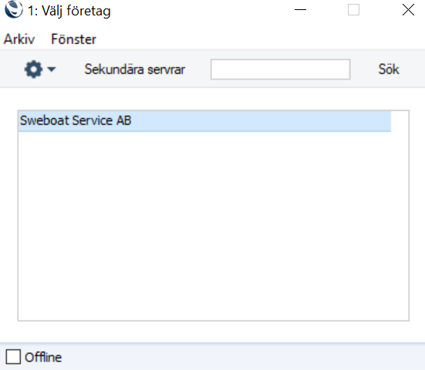Open the Arkiv menu
Viewport: 425px width, 370px height.
pyautogui.click(x=19, y=39)
